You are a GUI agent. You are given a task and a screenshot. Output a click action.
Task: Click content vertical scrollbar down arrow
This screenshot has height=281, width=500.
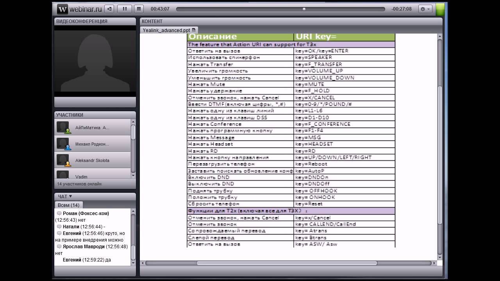[x=440, y=258]
